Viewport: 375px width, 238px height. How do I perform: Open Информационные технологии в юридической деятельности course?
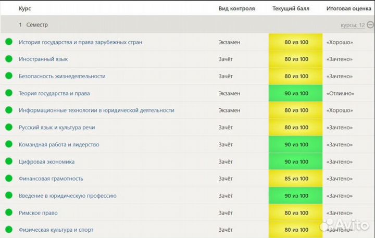point(96,110)
